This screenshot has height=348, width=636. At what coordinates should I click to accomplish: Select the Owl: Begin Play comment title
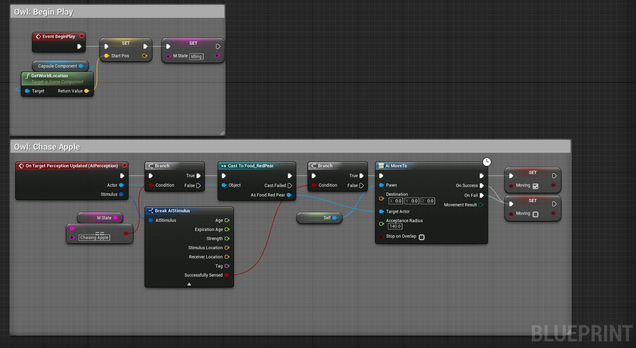click(x=44, y=12)
